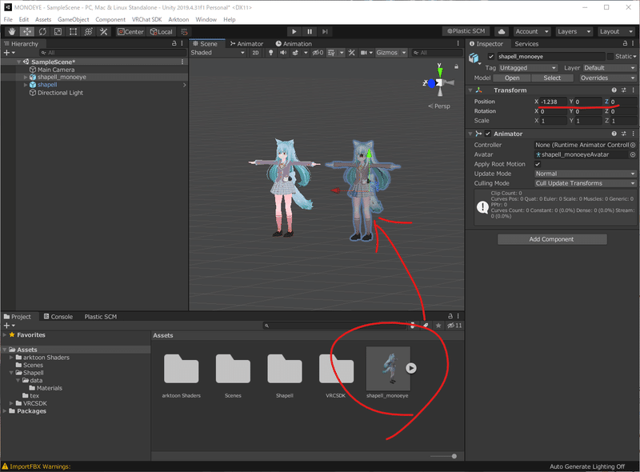Select the Scale tool
640x472 pixels.
[x=58, y=31]
